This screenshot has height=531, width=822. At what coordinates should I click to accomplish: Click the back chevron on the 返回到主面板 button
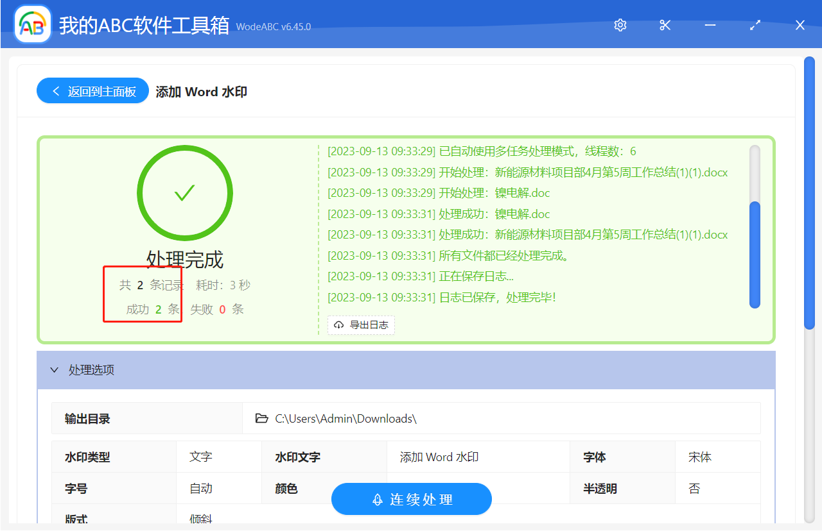click(x=55, y=90)
